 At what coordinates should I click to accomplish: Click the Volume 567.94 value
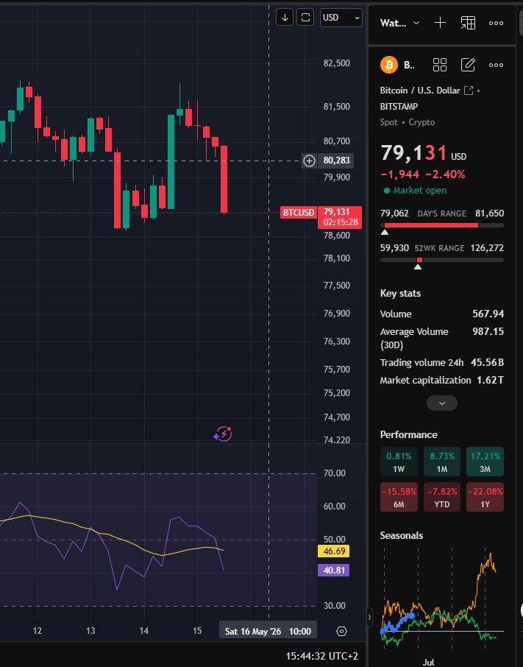[488, 314]
